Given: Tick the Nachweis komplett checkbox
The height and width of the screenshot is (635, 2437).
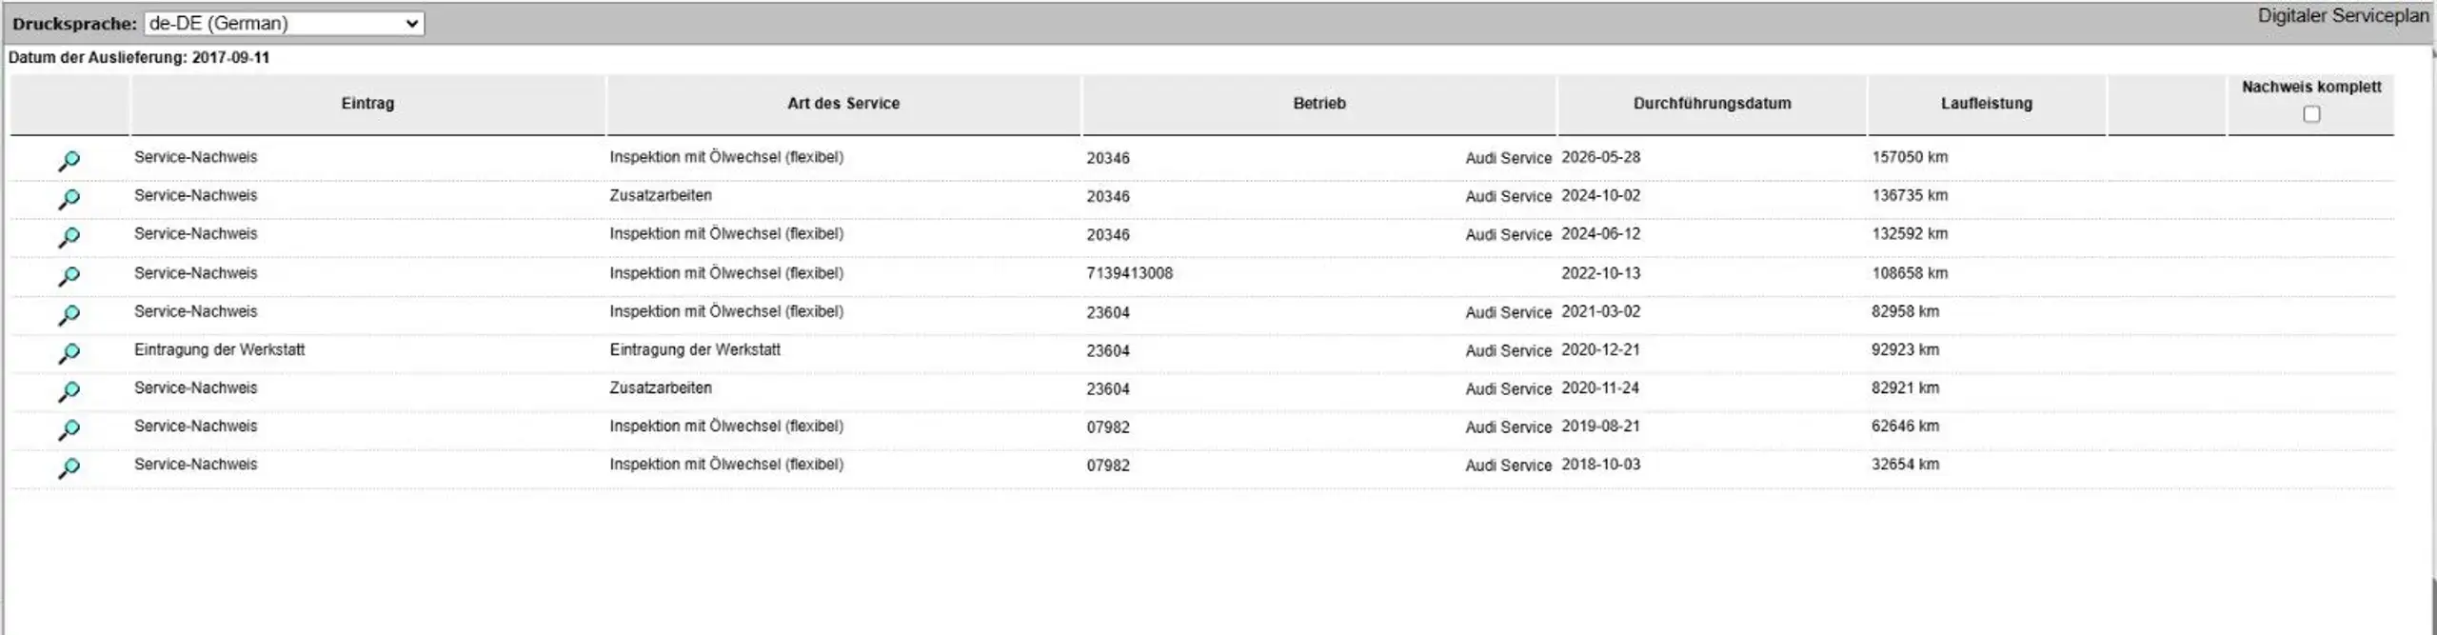Looking at the screenshot, I should [2311, 114].
